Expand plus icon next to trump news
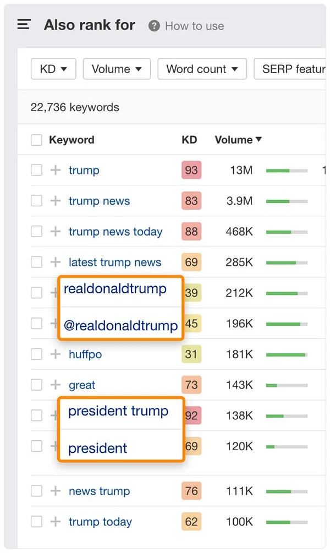Viewport: 330px width, 553px height. tap(56, 201)
